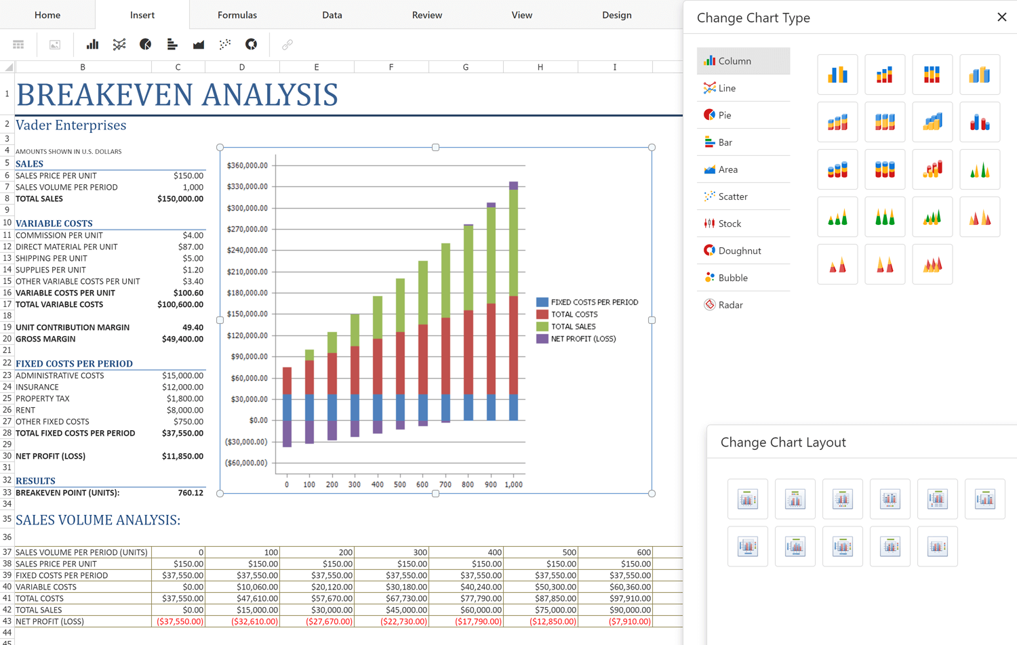1017x645 pixels.
Task: Select the BREAKEVEN ANALYSIS title cell
Action: pos(177,95)
